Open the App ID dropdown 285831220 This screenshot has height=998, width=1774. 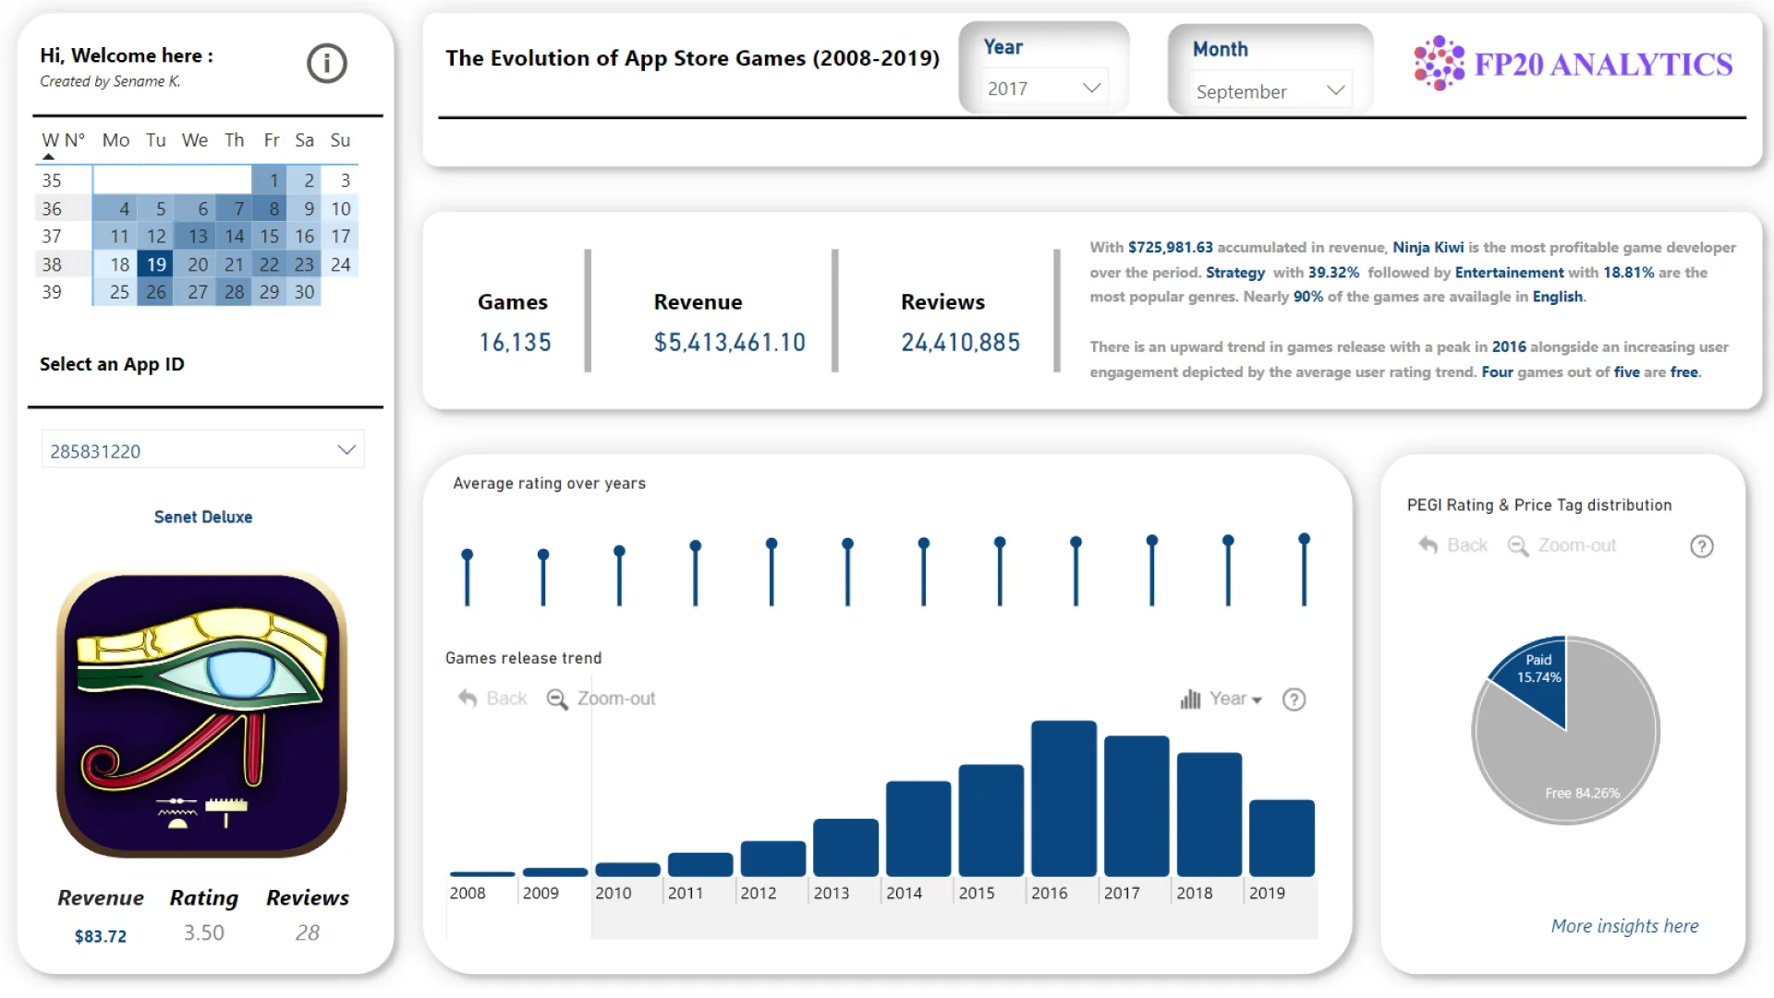coord(203,450)
